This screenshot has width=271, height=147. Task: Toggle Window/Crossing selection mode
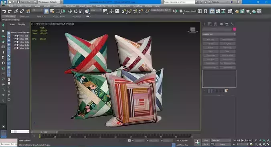(x=63, y=11)
